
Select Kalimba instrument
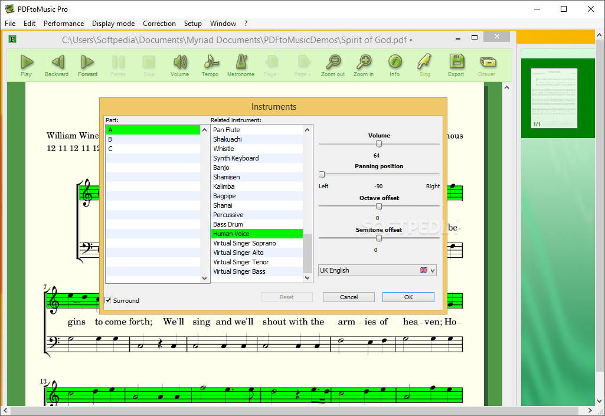pos(257,187)
